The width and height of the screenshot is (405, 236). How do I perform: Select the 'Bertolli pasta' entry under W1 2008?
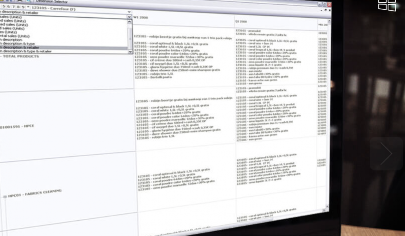[153, 77]
